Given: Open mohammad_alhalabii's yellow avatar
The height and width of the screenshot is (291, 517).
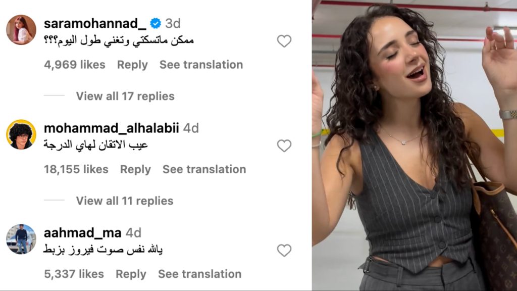Looking at the screenshot, I should coord(21,134).
